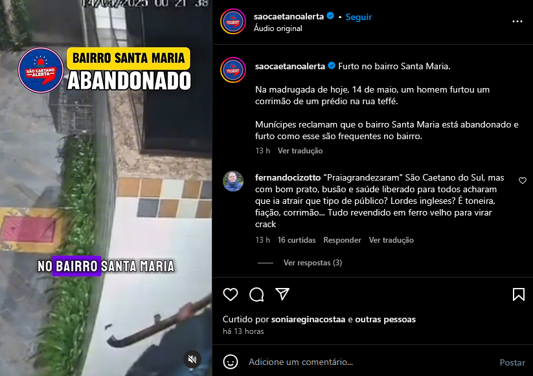The height and width of the screenshot is (376, 533).
Task: Save post with the bookmark icon
Action: click(x=518, y=294)
